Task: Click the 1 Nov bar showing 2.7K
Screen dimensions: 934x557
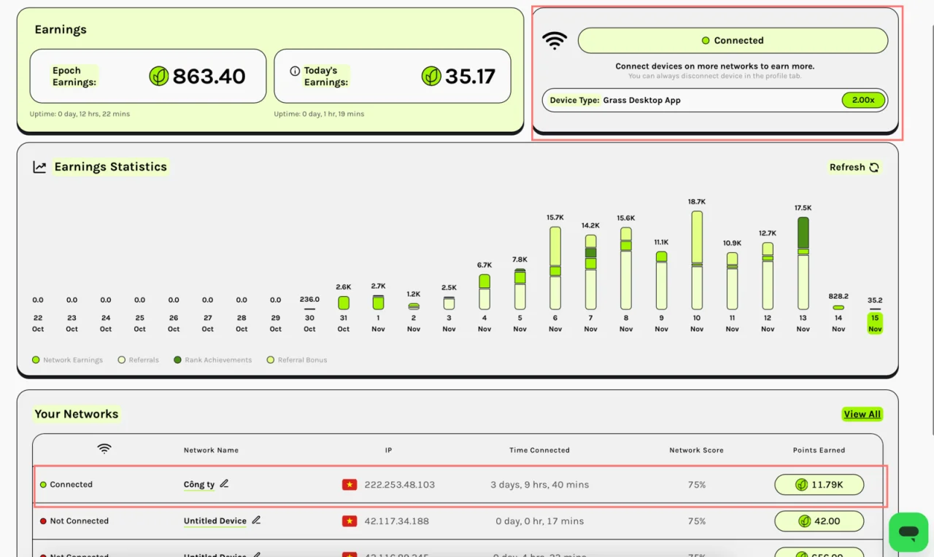Action: [378, 303]
